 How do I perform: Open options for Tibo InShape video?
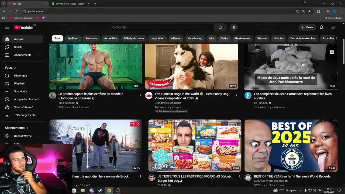140,94
